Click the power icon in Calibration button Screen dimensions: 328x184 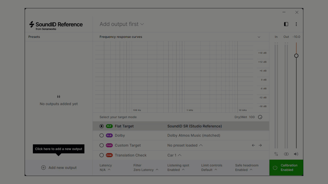click(x=275, y=167)
